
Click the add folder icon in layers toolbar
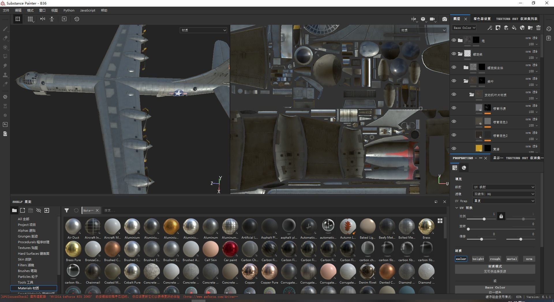pyautogui.click(x=530, y=28)
